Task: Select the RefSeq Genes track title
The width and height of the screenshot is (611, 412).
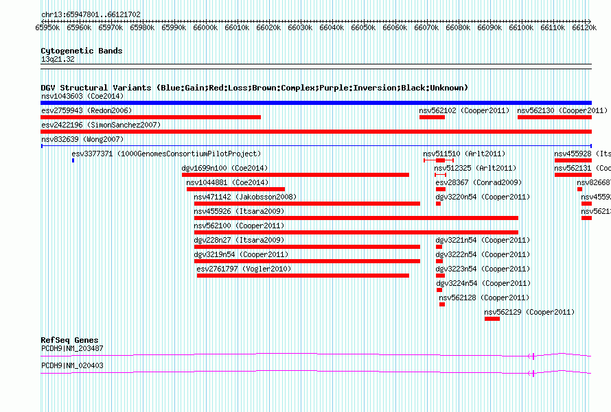Action: point(69,340)
